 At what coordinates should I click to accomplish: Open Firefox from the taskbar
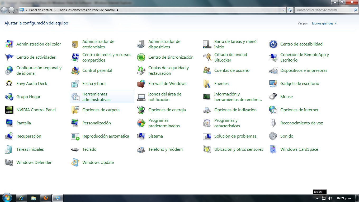[45, 198]
